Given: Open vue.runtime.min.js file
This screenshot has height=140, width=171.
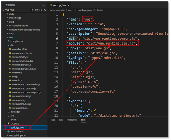Looking at the screenshot, I should [21, 104].
